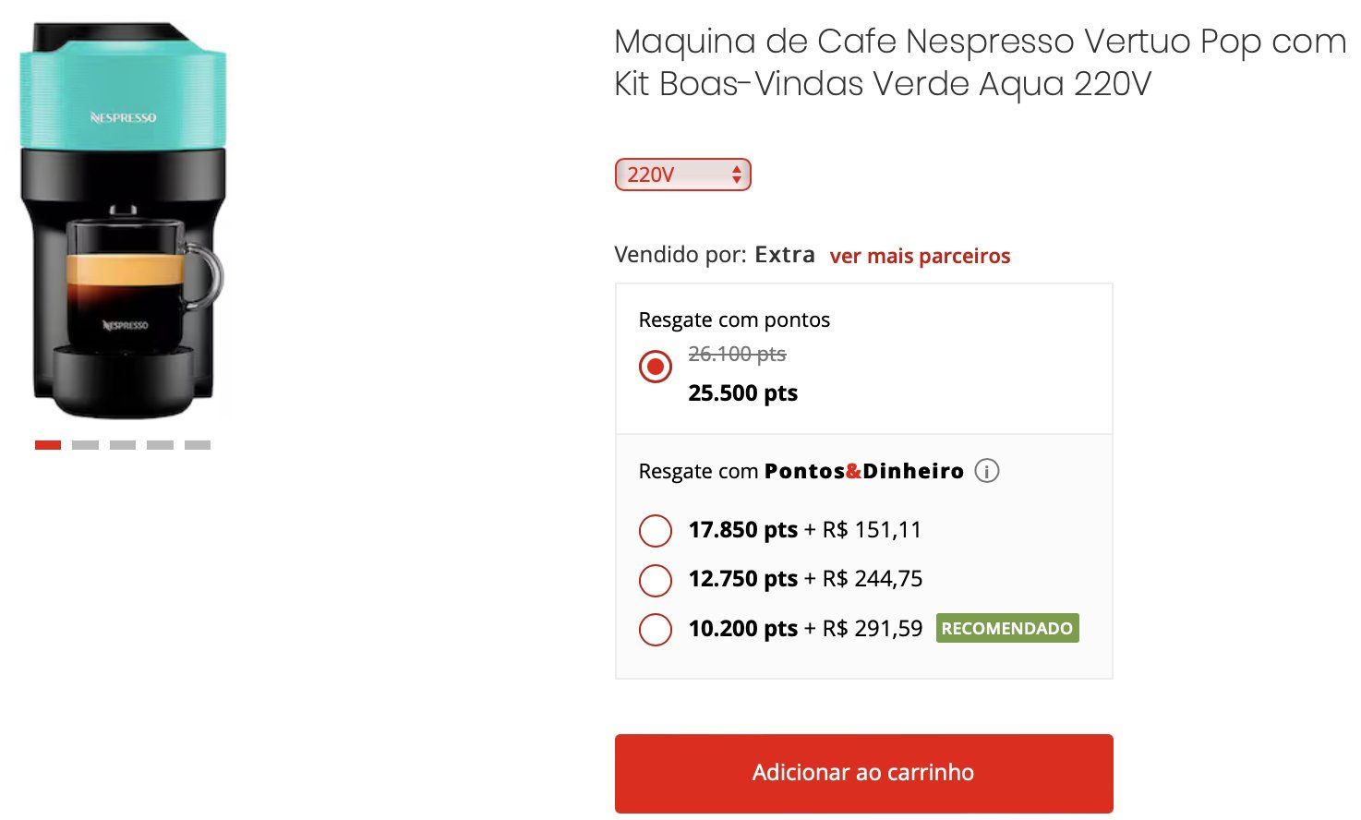Click the product title heading text
The width and height of the screenshot is (1361, 820).
click(980, 63)
